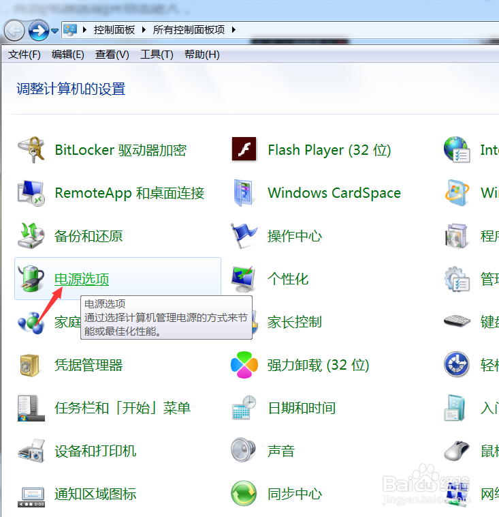Screen dimensions: 499x517
Task: Open the 个性化 link
Action: point(288,279)
